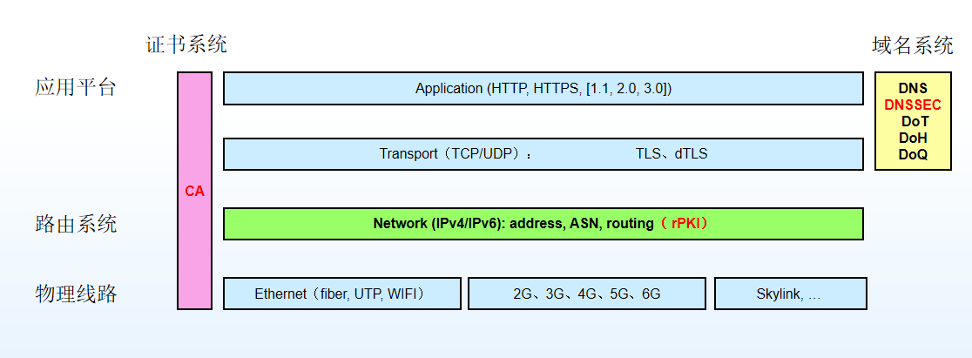Click the red rPKI text

(689, 224)
